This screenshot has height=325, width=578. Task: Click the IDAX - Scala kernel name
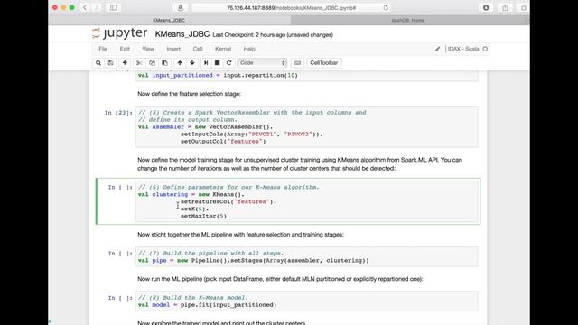(x=463, y=49)
